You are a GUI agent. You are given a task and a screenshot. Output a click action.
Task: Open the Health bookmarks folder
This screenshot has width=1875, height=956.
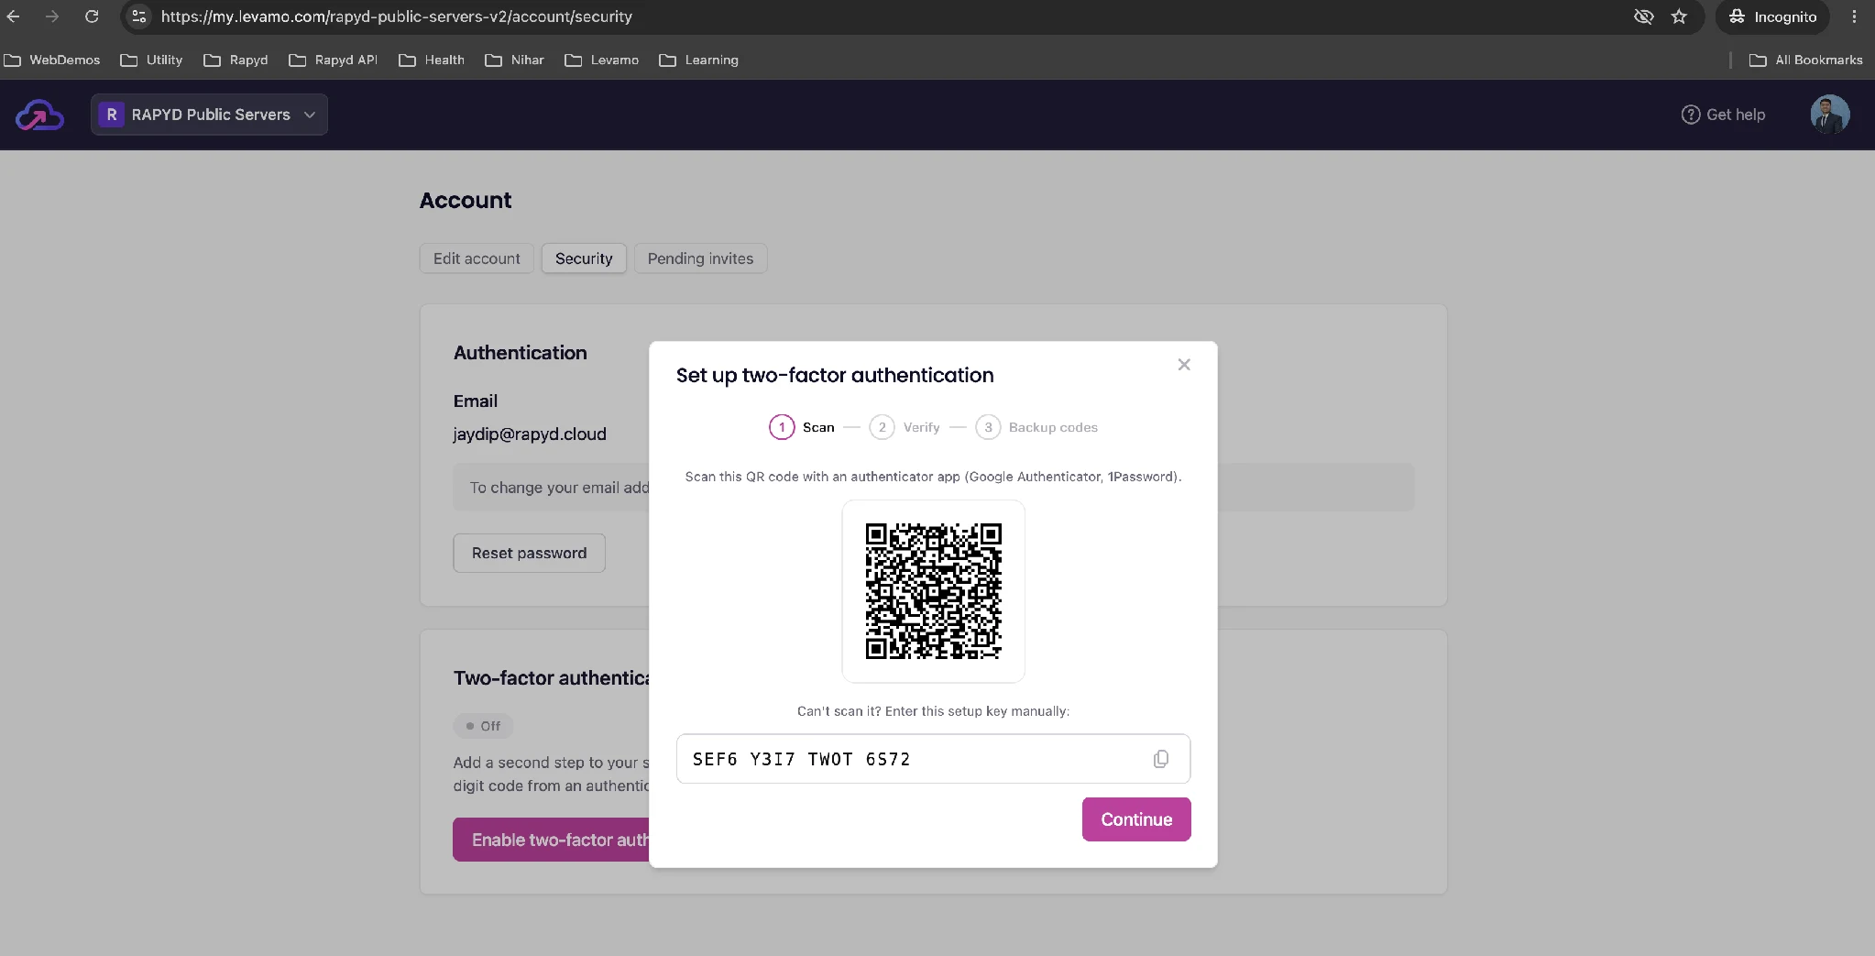432,60
